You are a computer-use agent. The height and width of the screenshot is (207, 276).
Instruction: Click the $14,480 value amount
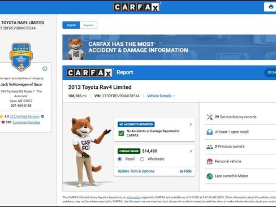point(150,151)
